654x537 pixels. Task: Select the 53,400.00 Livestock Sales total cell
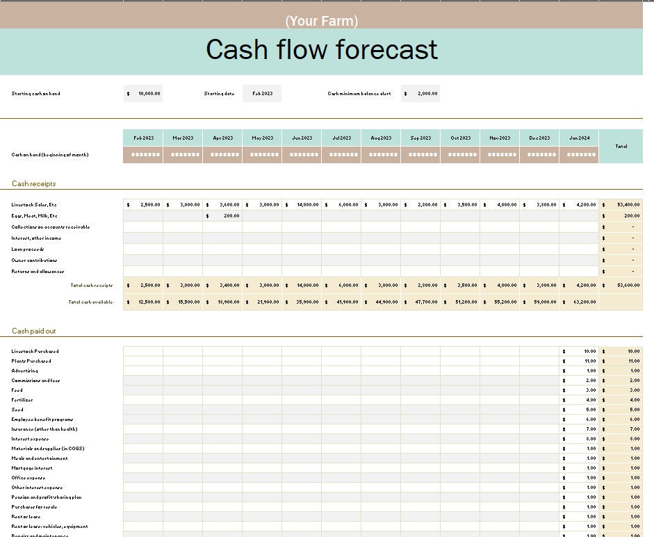[620, 205]
